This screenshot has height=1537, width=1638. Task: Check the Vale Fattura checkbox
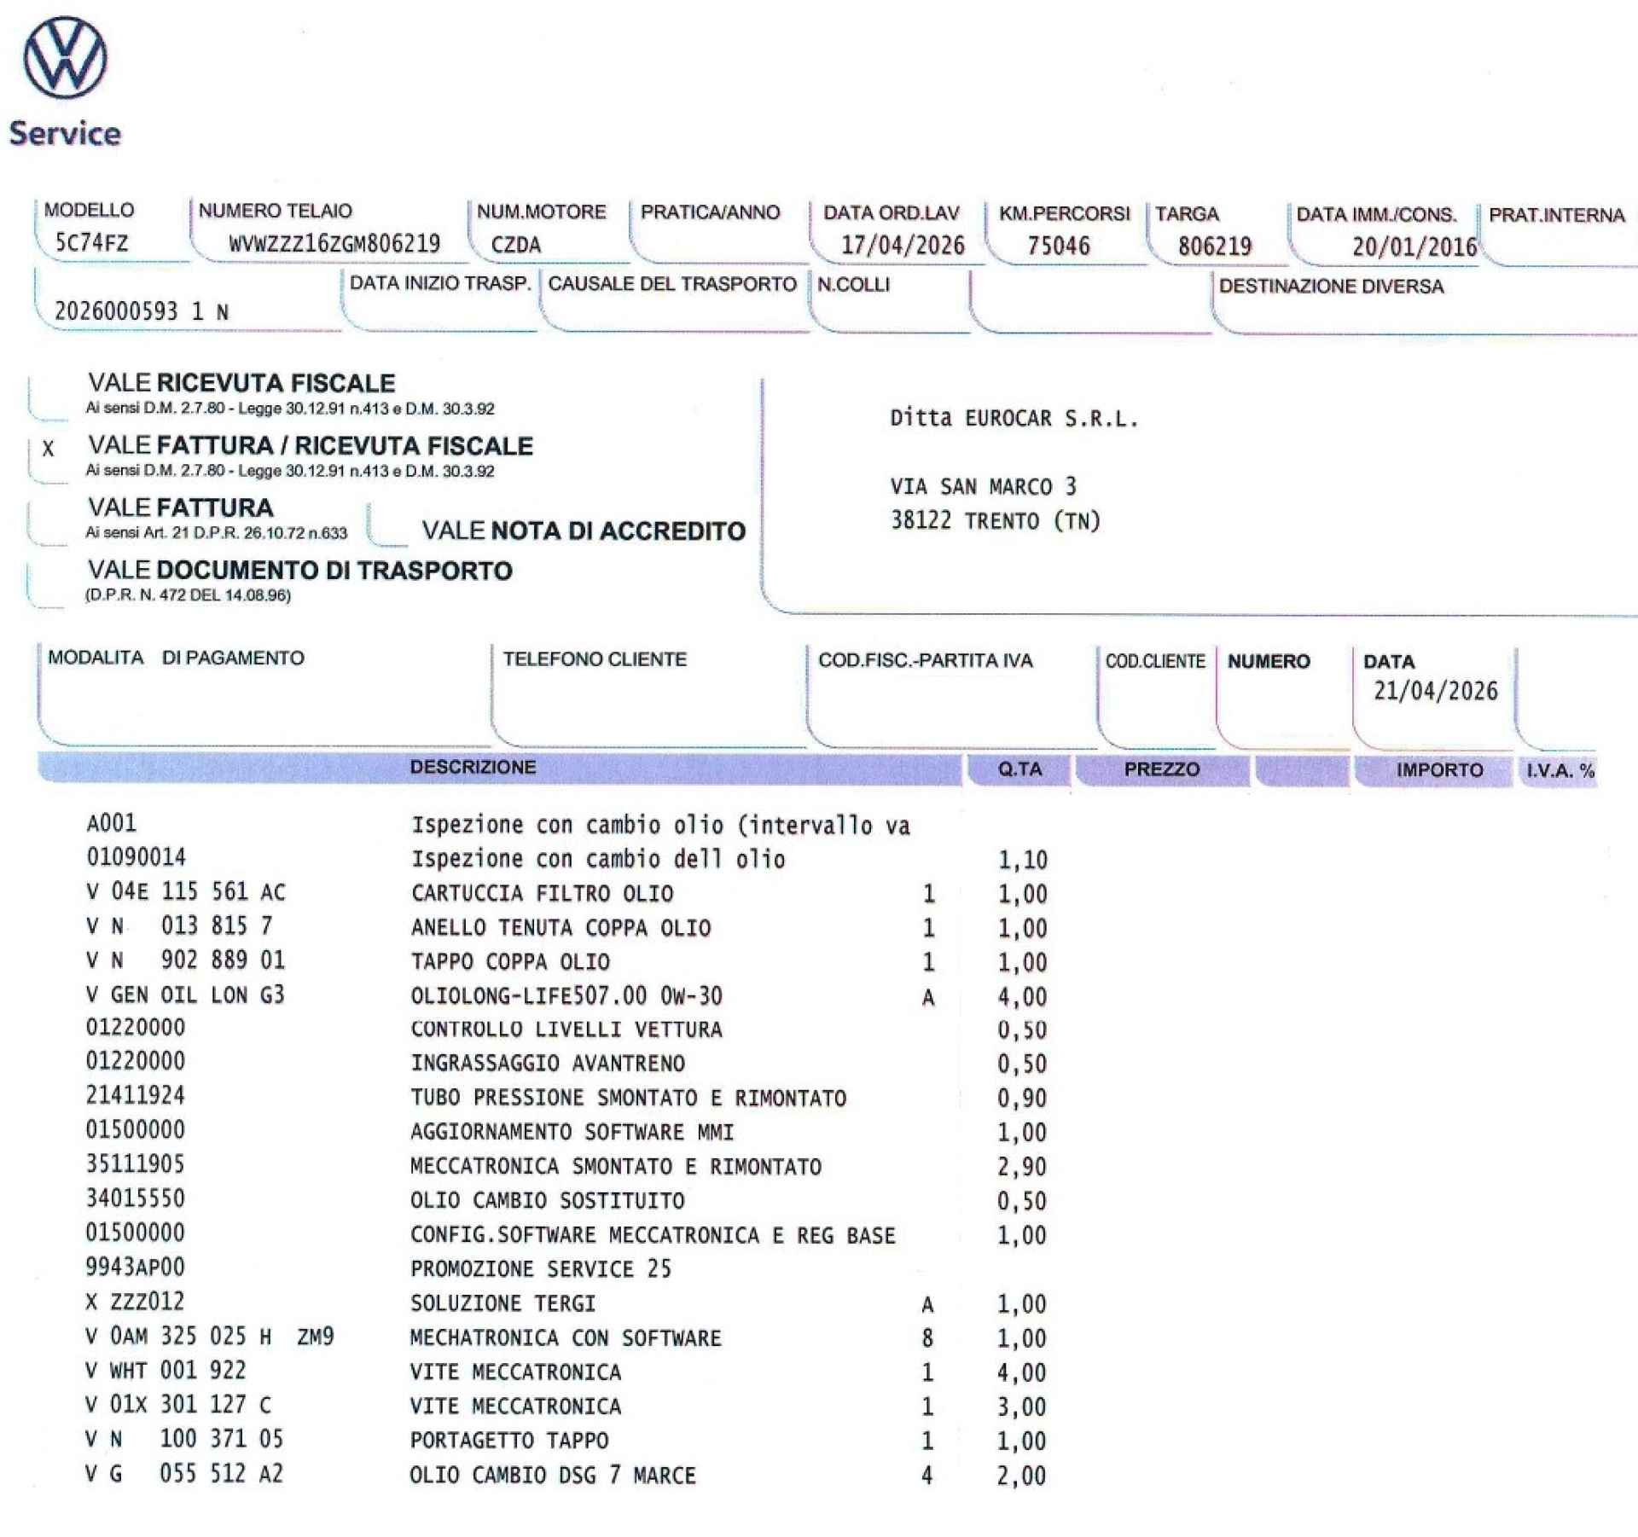pyautogui.click(x=49, y=521)
